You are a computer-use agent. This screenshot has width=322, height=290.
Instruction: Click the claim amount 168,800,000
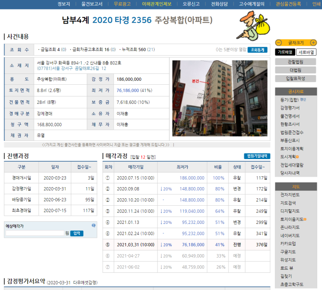[x=49, y=124]
